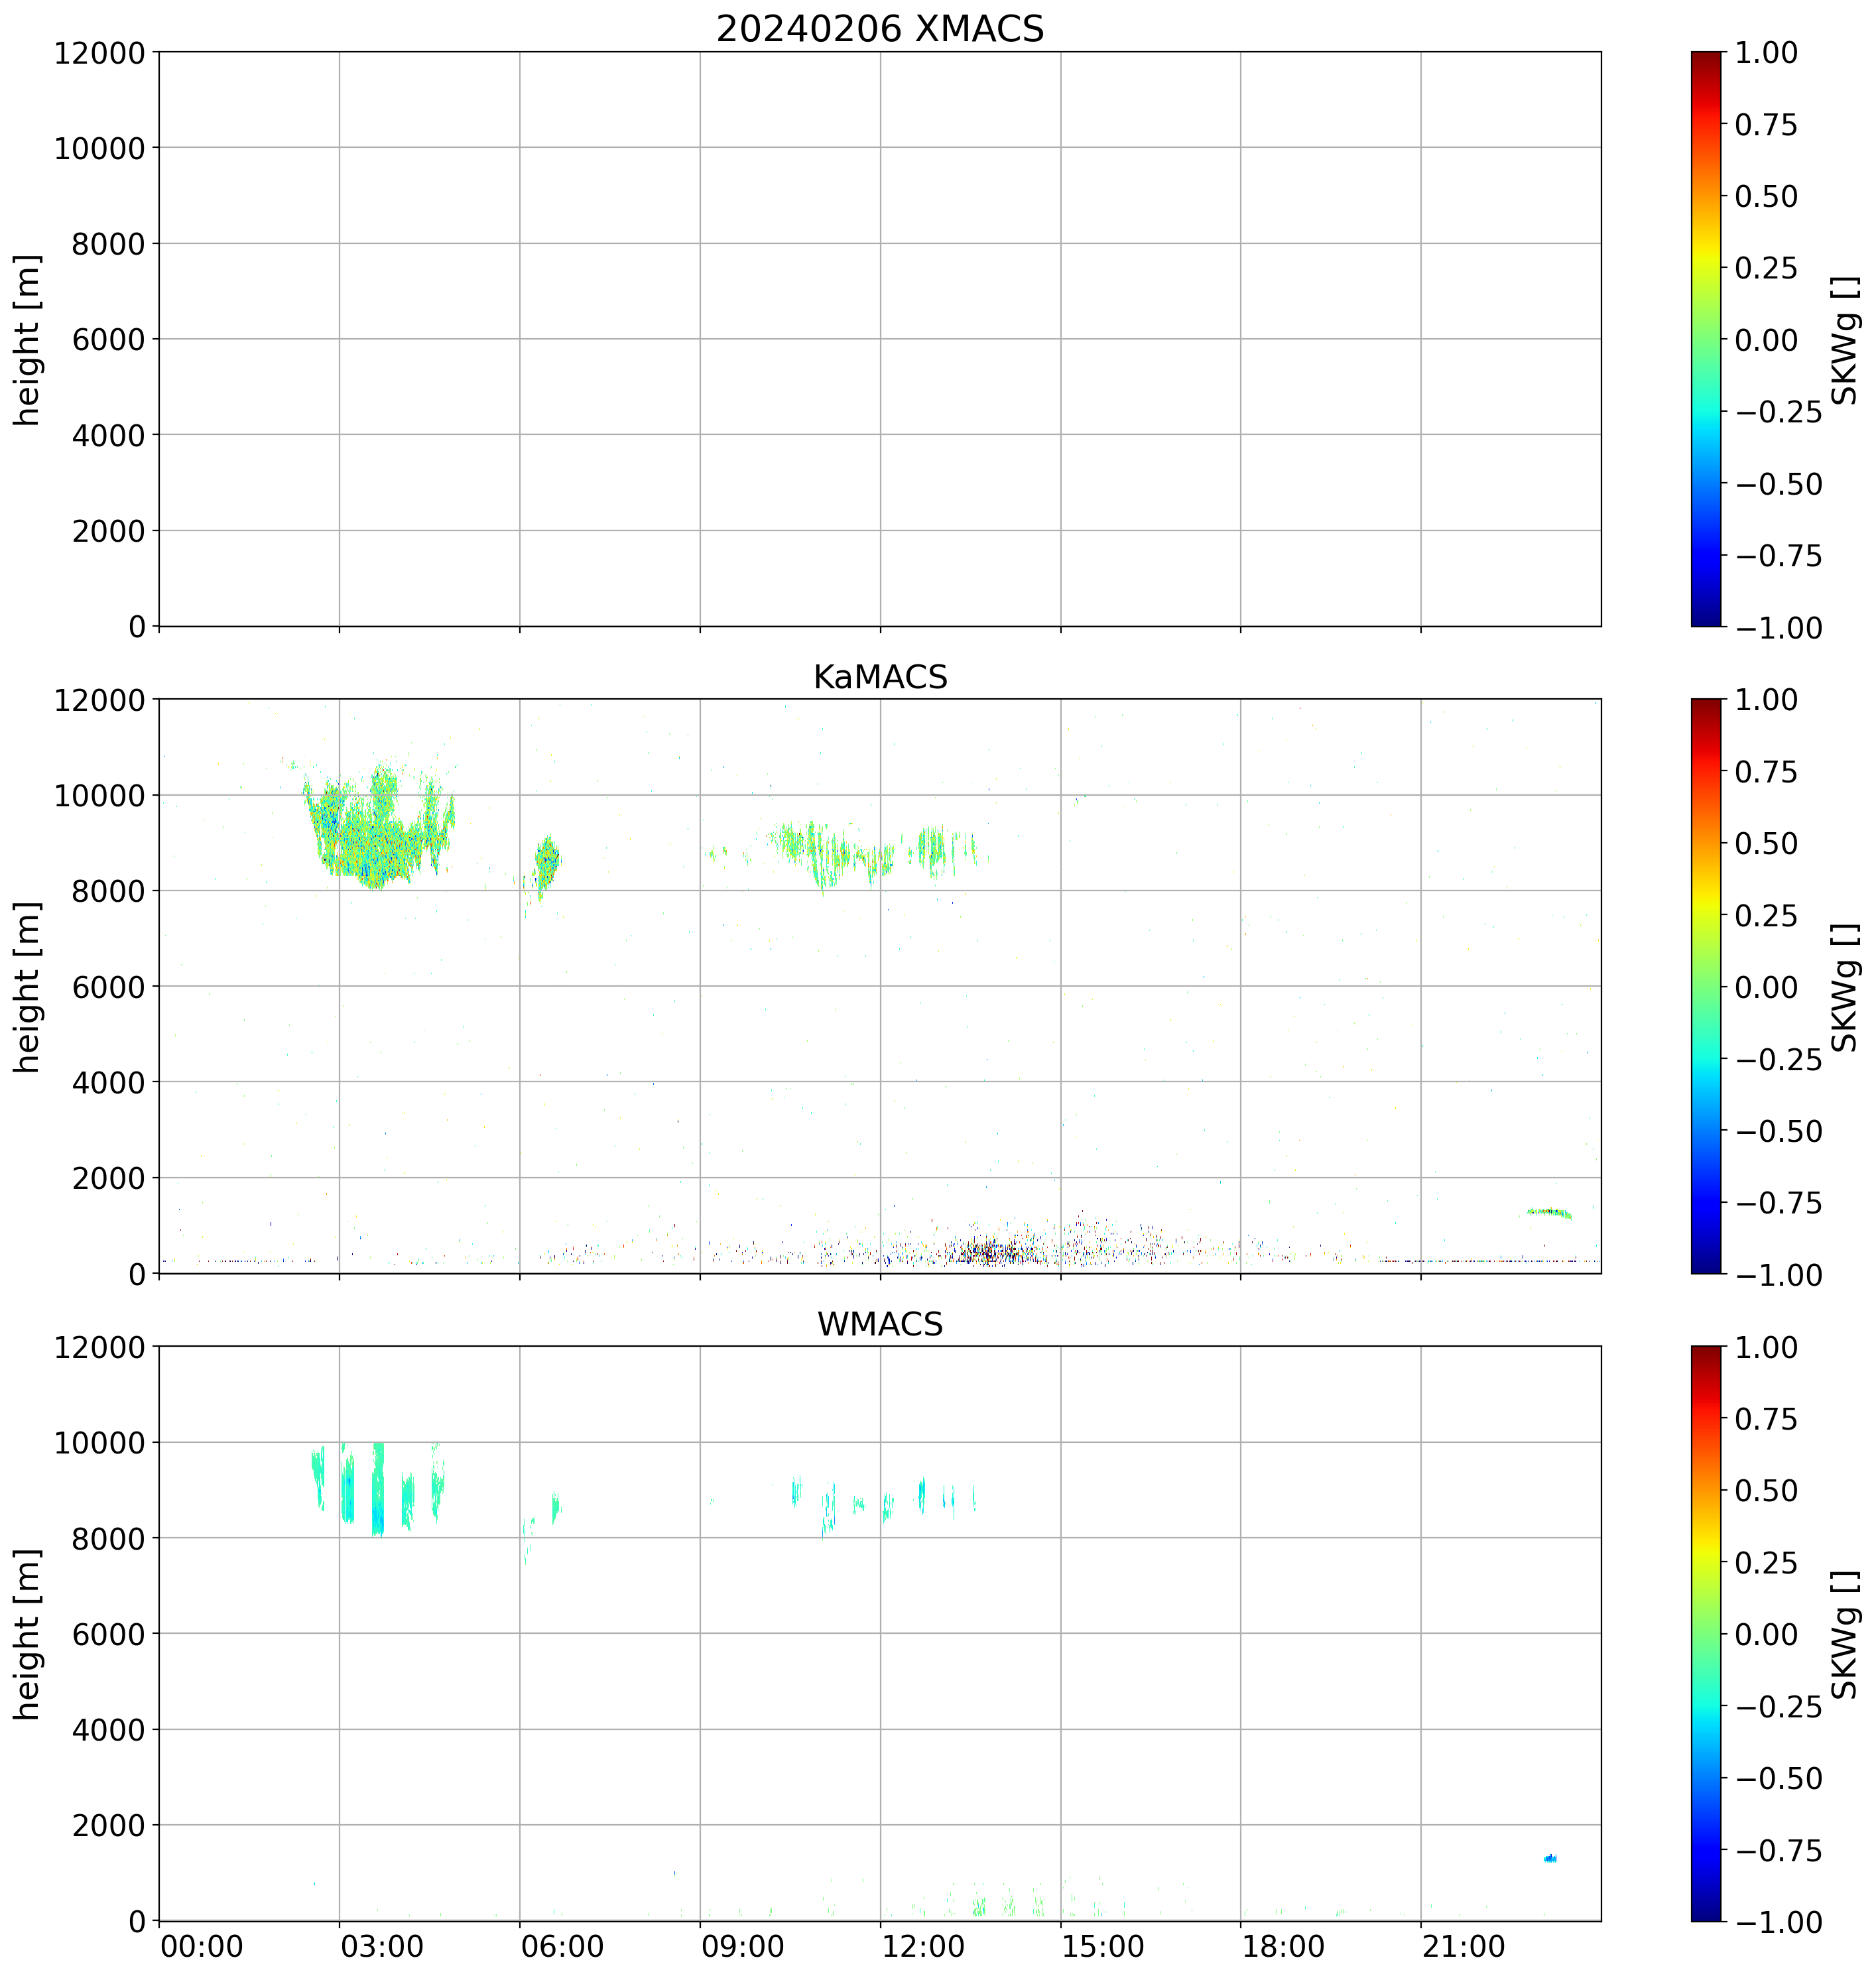Screen dimensions: 1876x1976
Task: Click the 20240206 XMACS plot title
Action: [x=879, y=29]
